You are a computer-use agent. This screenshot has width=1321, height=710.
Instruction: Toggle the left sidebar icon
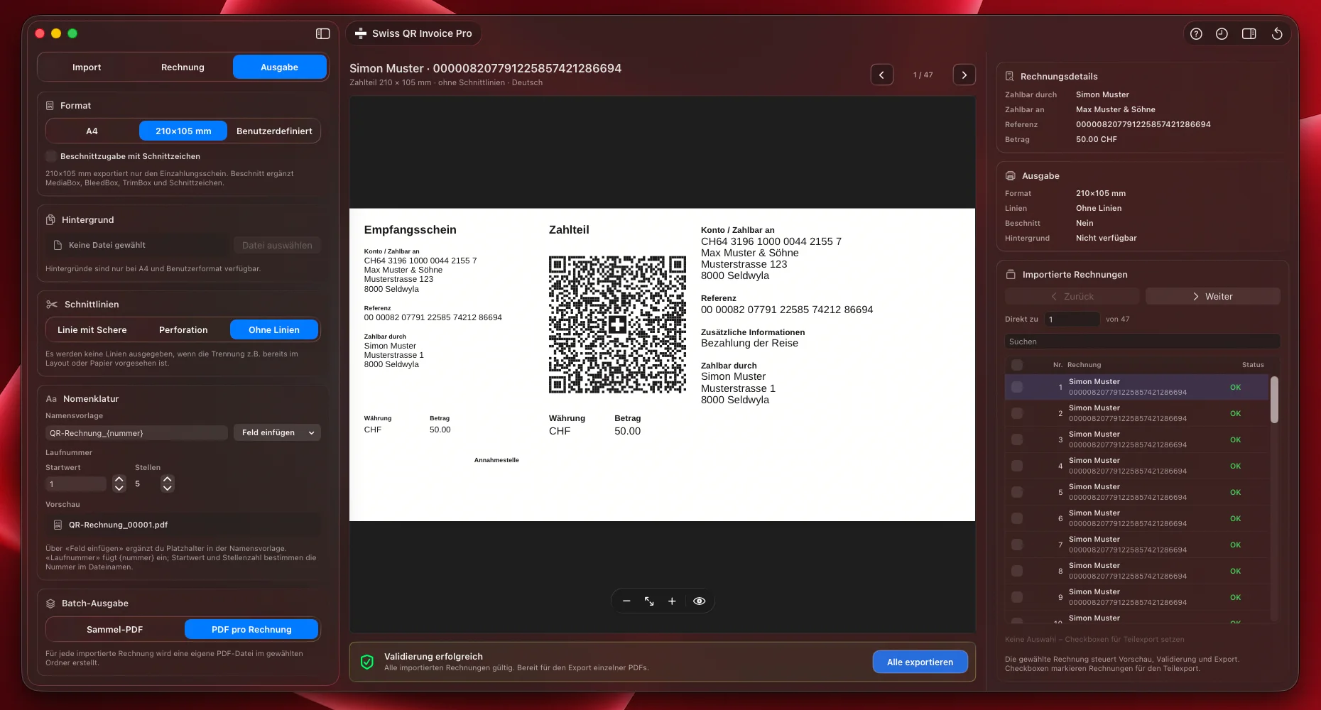coord(322,33)
